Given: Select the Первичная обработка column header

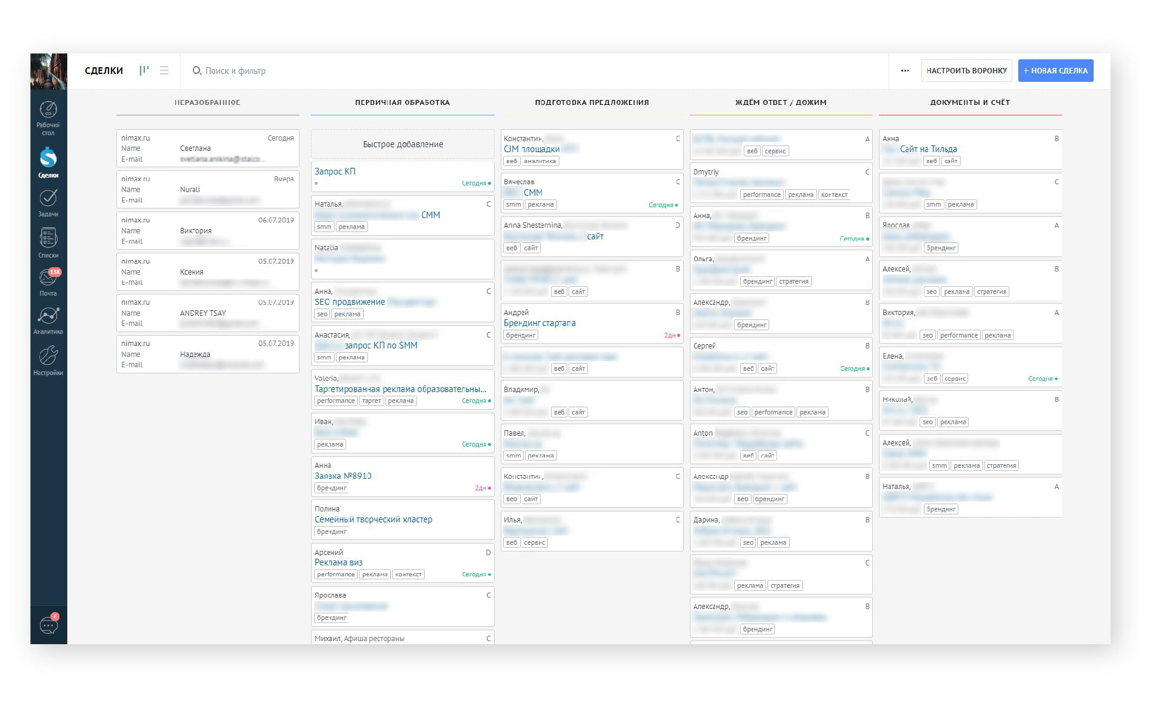Looking at the screenshot, I should [403, 102].
